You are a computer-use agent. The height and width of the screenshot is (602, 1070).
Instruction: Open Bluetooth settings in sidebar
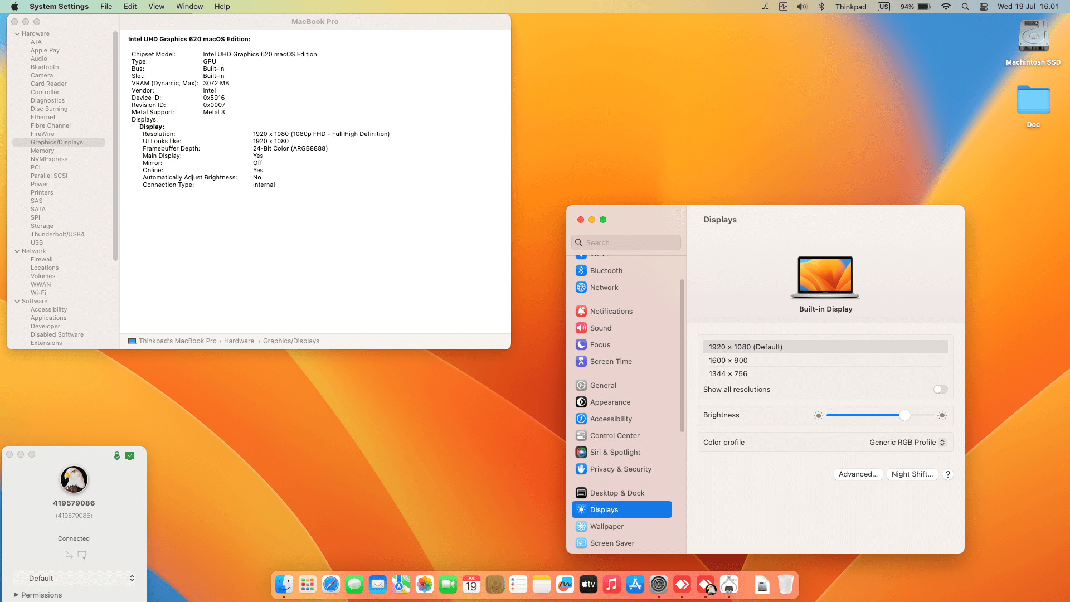pos(606,270)
